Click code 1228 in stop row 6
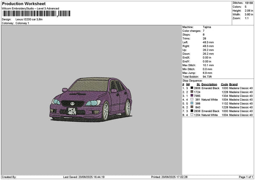The height and width of the screenshot is (180, 255). (x=225, y=107)
